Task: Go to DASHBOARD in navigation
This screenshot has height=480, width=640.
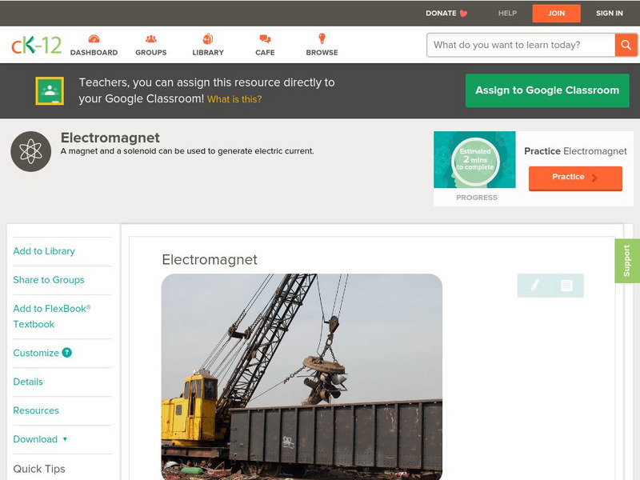Action: 94,53
